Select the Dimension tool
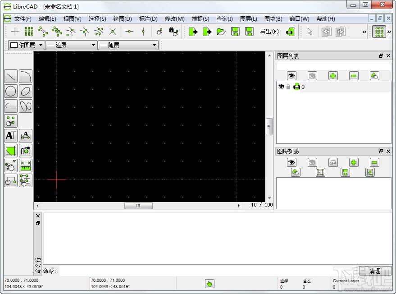Viewport: 396px width, 294px height. coord(26,136)
